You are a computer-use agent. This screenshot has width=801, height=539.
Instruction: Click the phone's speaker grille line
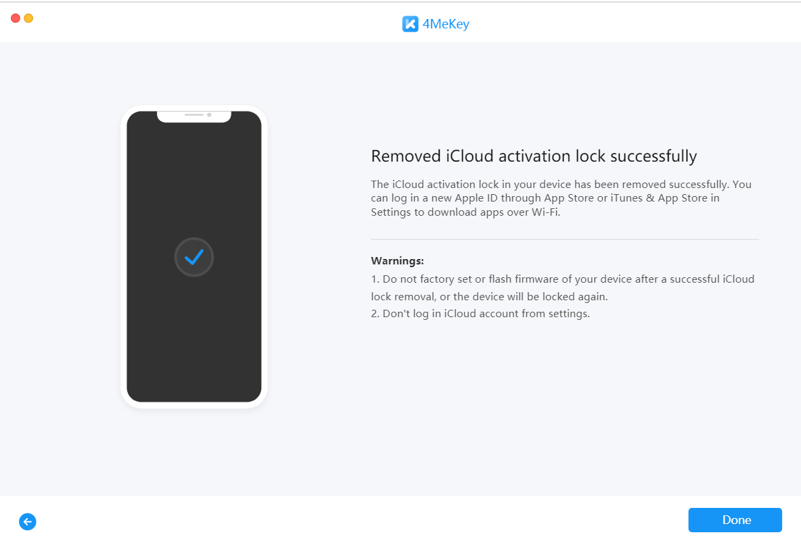tap(194, 115)
